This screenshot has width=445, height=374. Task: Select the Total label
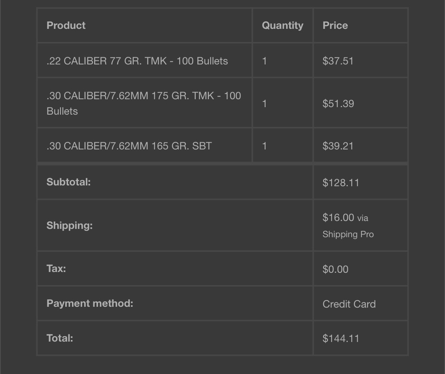coord(60,338)
